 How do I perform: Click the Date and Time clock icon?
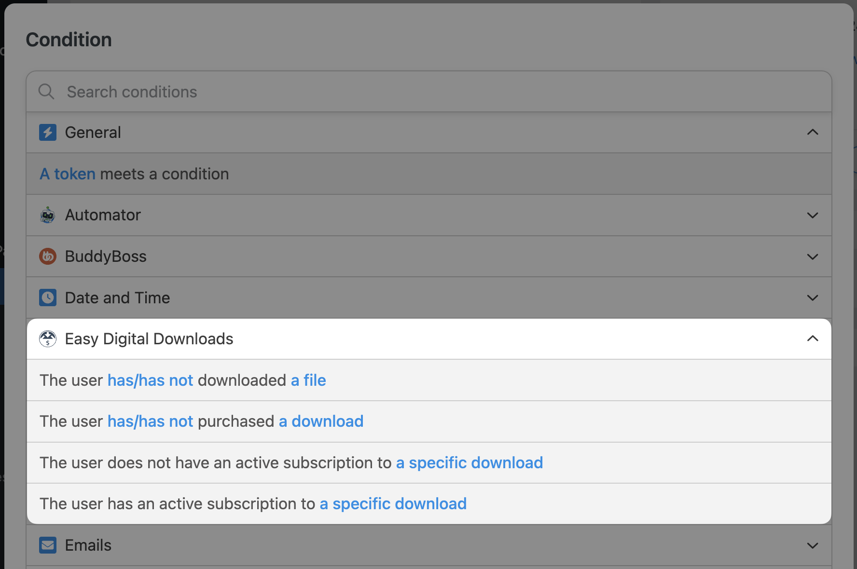pyautogui.click(x=48, y=298)
